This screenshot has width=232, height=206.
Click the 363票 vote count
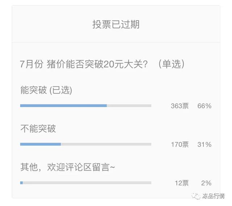click(180, 106)
